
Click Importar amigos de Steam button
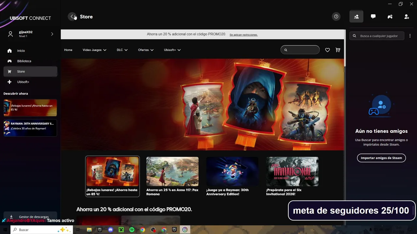tap(381, 158)
